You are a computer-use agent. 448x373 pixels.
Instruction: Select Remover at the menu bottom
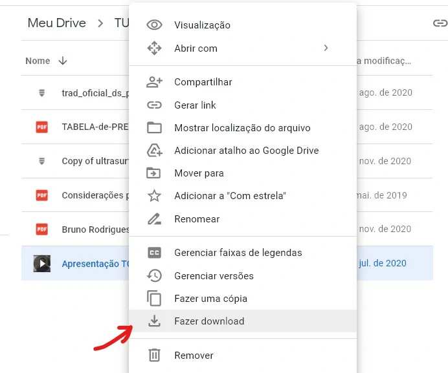(x=243, y=355)
